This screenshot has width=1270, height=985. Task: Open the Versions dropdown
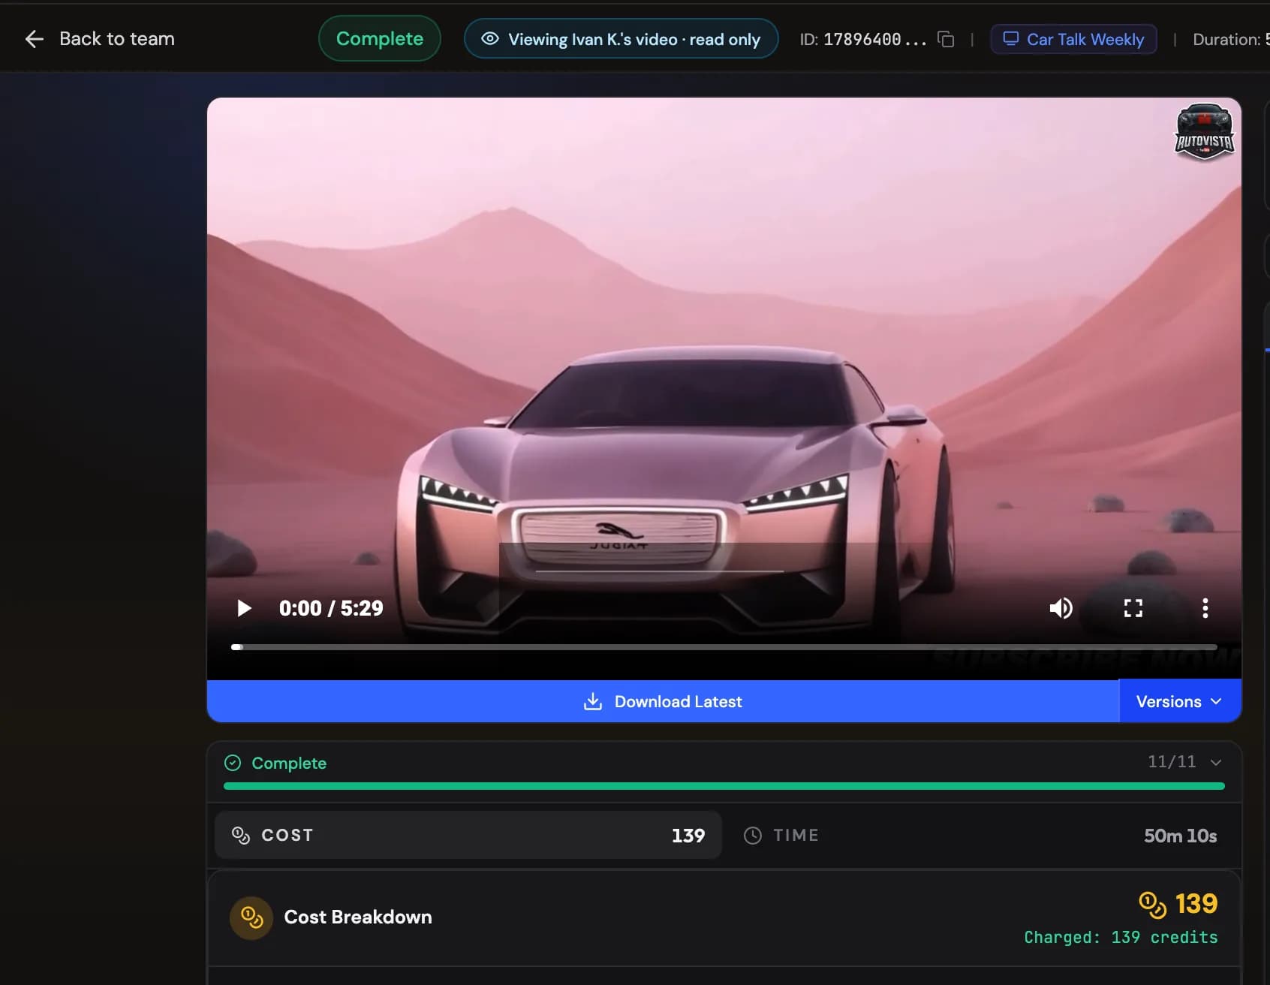[x=1180, y=701]
